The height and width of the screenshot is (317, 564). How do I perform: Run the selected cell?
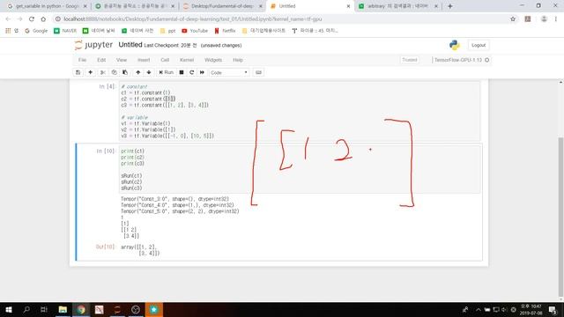click(x=167, y=72)
